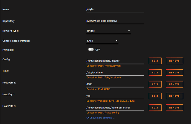
Task: Remove Host Port 1 setting
Action: coord(174,84)
